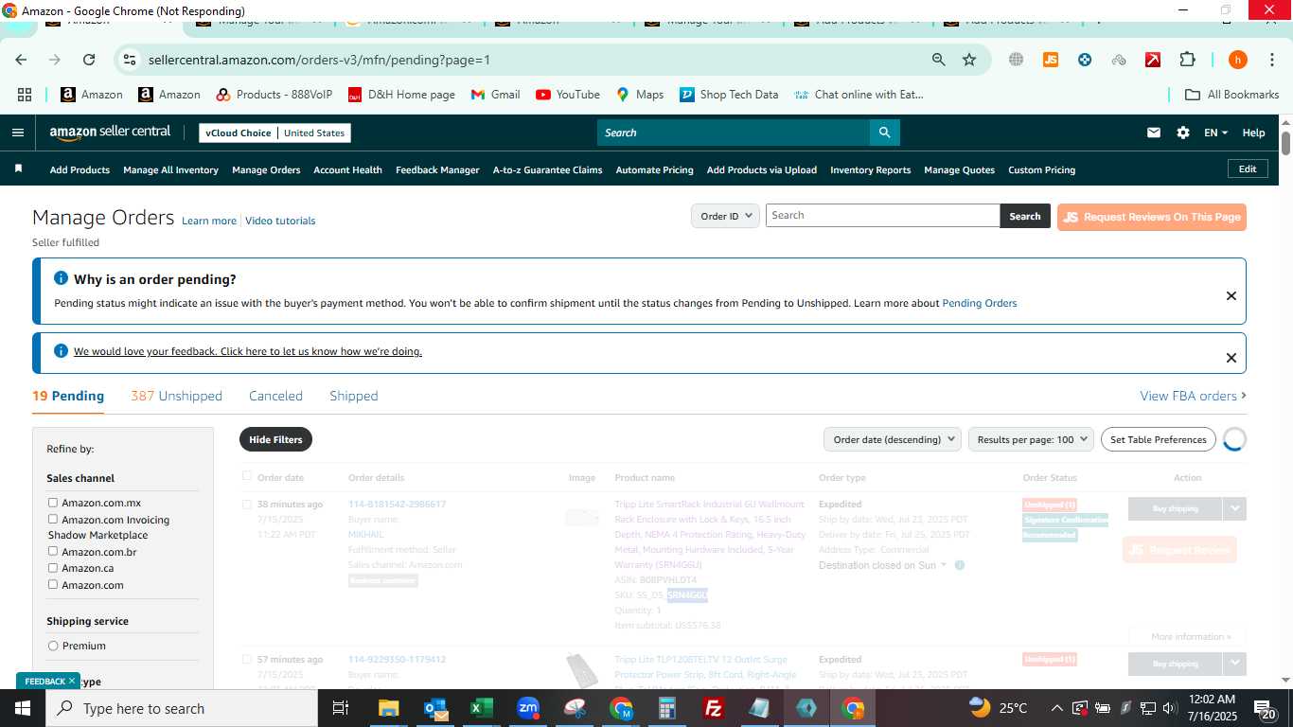Open Account Health in the nav bar

[347, 170]
